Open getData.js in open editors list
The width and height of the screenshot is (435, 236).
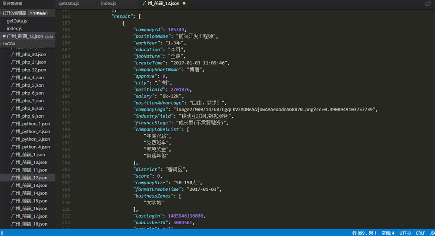pyautogui.click(x=17, y=21)
